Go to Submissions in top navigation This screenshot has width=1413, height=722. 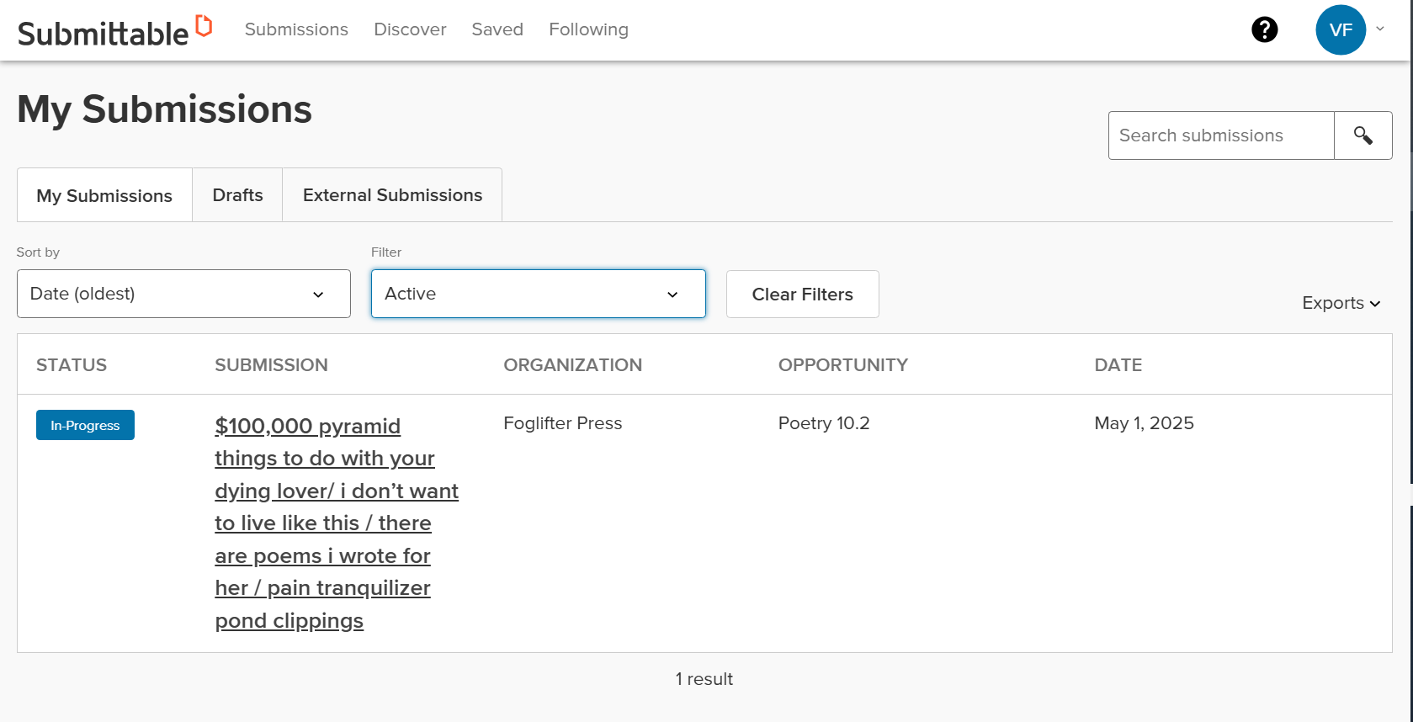pyautogui.click(x=296, y=29)
